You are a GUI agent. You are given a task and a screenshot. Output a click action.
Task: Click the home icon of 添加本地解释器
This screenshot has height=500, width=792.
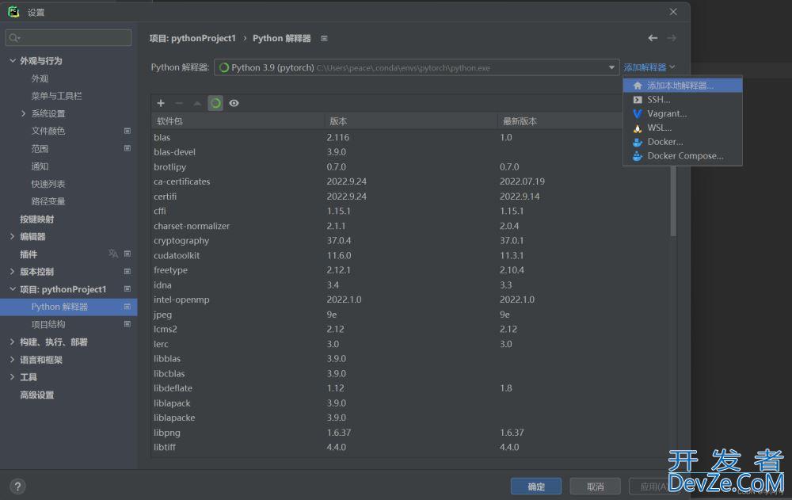point(638,86)
